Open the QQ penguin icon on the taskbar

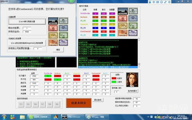pos(56,117)
